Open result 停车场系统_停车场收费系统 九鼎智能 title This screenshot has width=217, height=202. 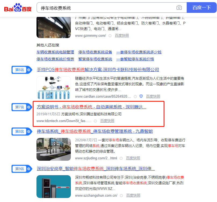point(95,131)
